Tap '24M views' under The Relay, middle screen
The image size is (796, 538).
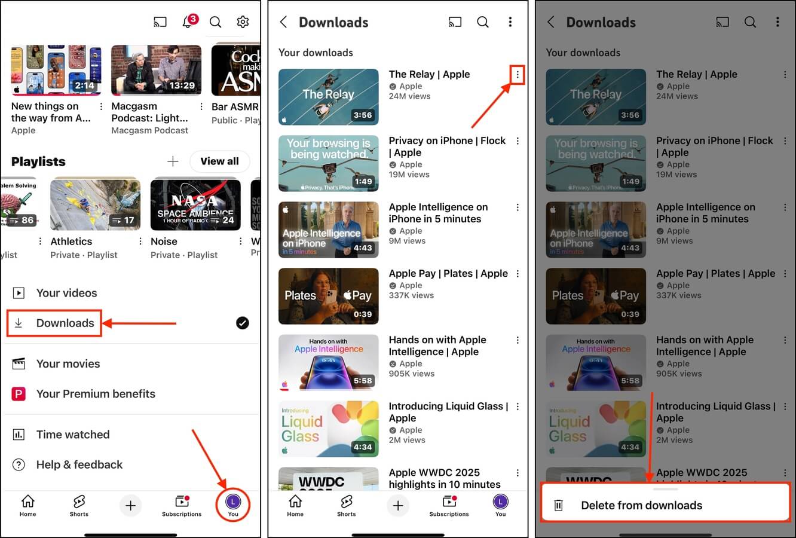coord(409,96)
